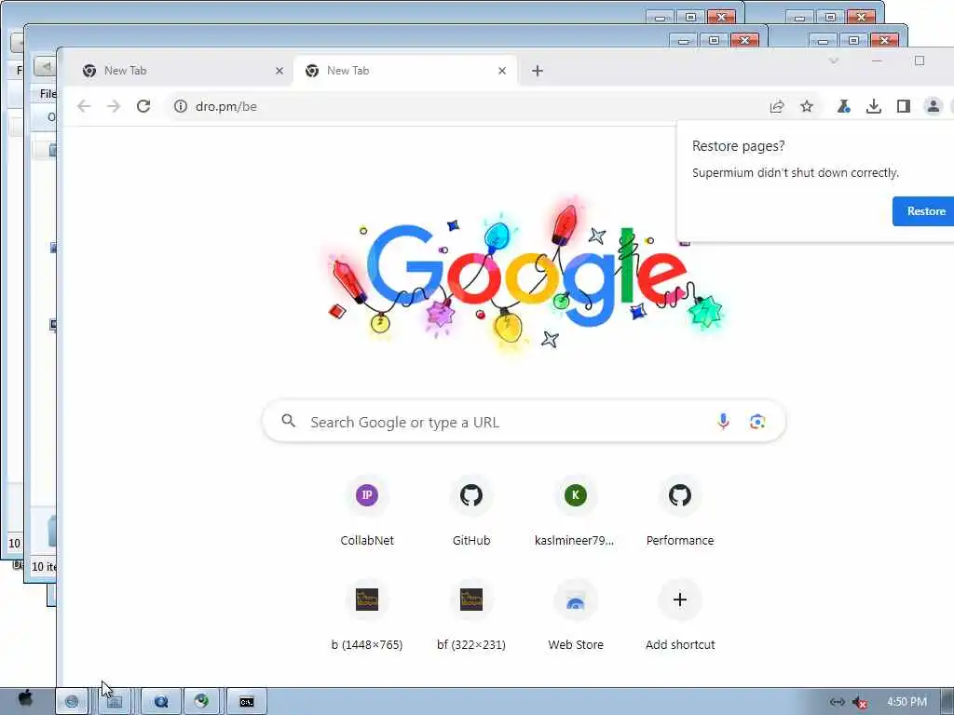Open the downloads toolbar icon

[874, 106]
